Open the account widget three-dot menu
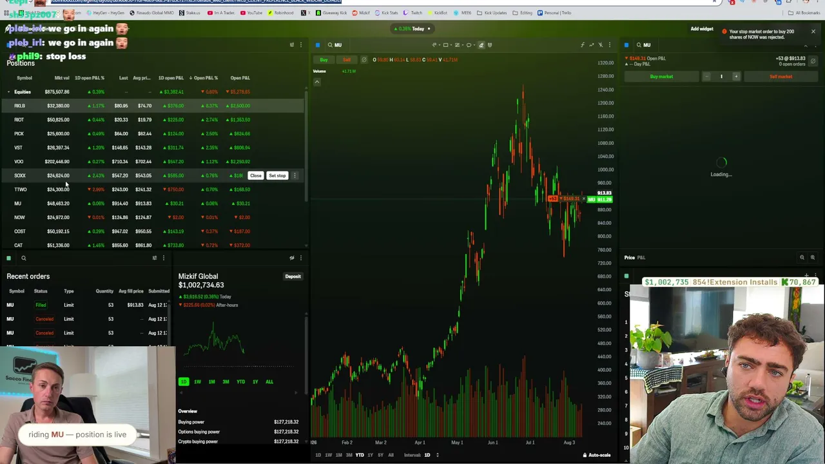The width and height of the screenshot is (825, 464). pyautogui.click(x=300, y=258)
